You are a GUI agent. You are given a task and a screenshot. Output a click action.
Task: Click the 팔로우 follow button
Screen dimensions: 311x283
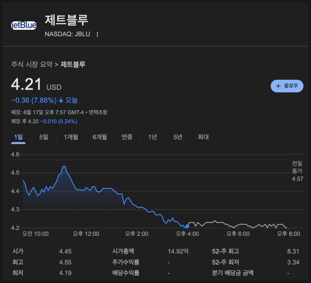tap(287, 86)
